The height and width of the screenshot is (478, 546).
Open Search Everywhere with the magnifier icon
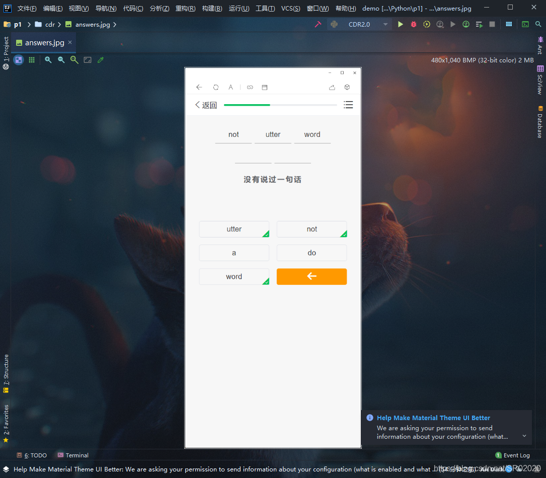[x=538, y=24]
